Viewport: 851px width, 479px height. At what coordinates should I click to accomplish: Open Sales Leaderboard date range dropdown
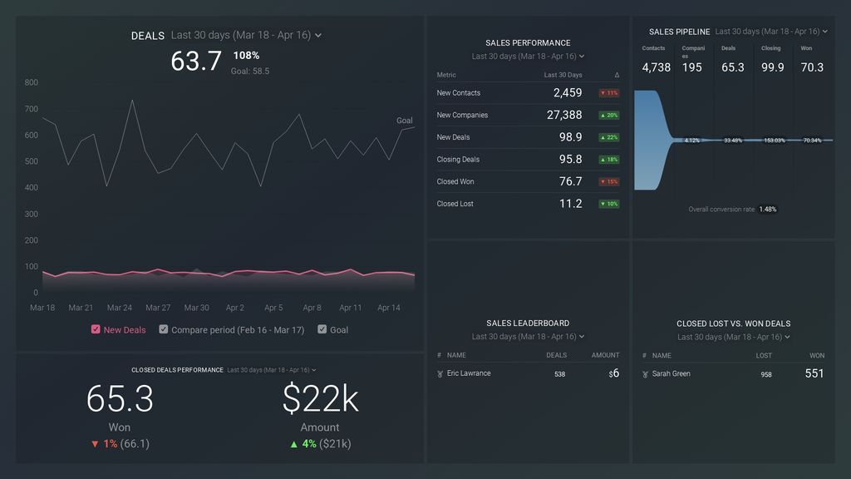pos(528,337)
